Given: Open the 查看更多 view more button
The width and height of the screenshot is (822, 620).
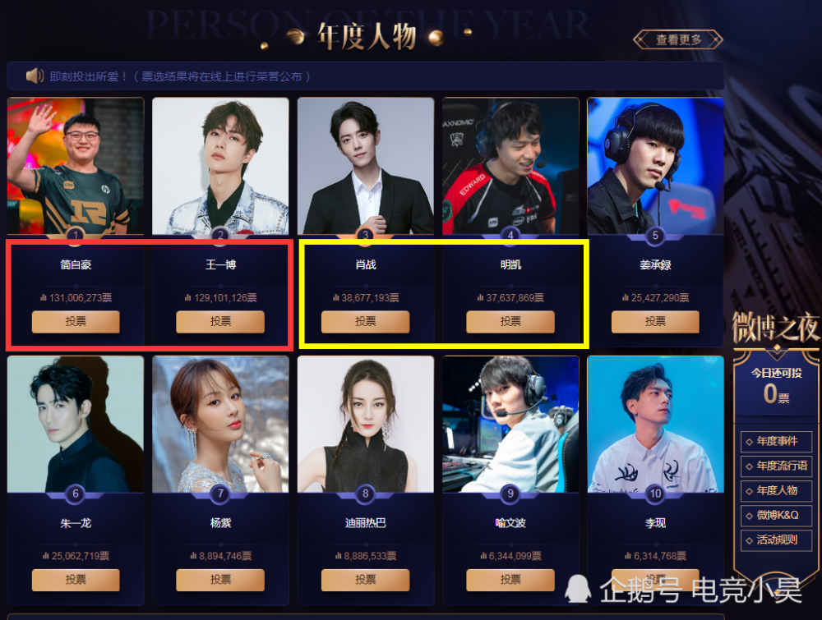Looking at the screenshot, I should pos(678,39).
